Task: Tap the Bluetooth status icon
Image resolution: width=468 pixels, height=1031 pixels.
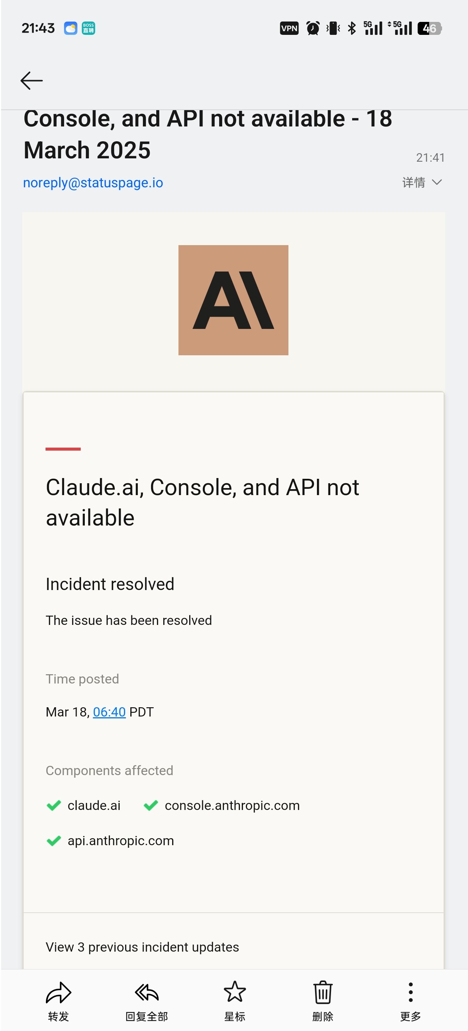Action: [352, 28]
